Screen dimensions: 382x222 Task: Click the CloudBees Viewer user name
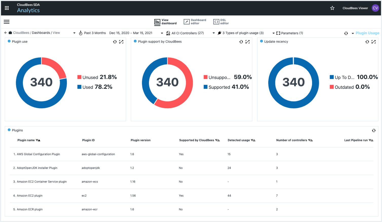point(355,8)
